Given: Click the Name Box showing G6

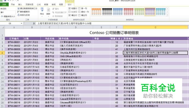Looking at the screenshot, I should pyautogui.click(x=10, y=23).
